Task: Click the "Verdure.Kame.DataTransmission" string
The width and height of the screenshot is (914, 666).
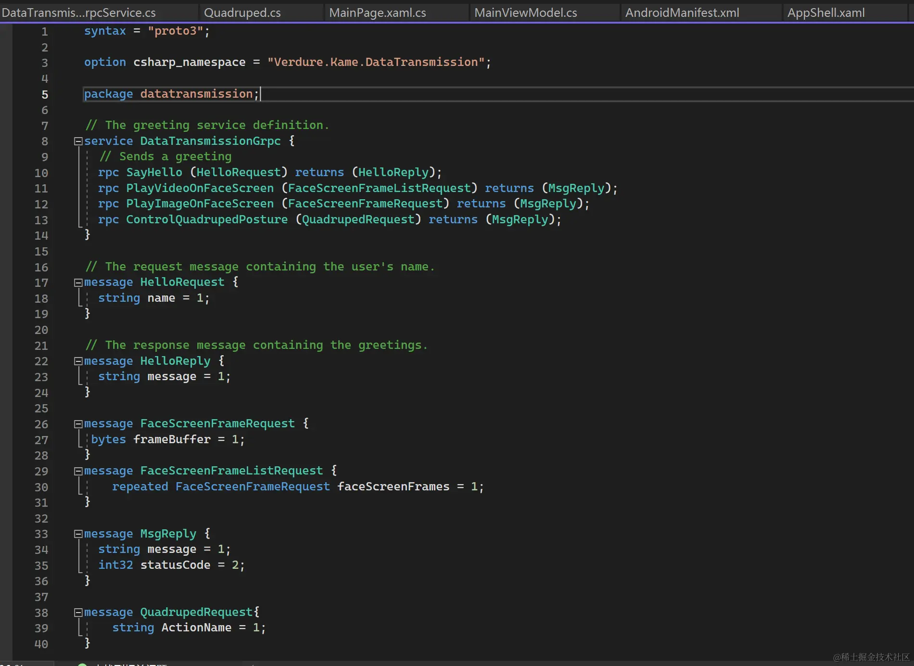Action: pyautogui.click(x=376, y=62)
